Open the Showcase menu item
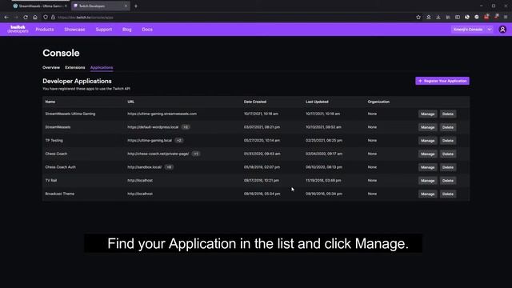 click(x=74, y=30)
